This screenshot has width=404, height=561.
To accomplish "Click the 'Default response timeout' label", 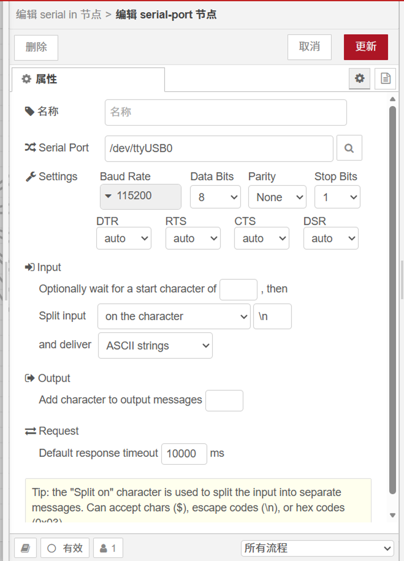I will 99,453.
